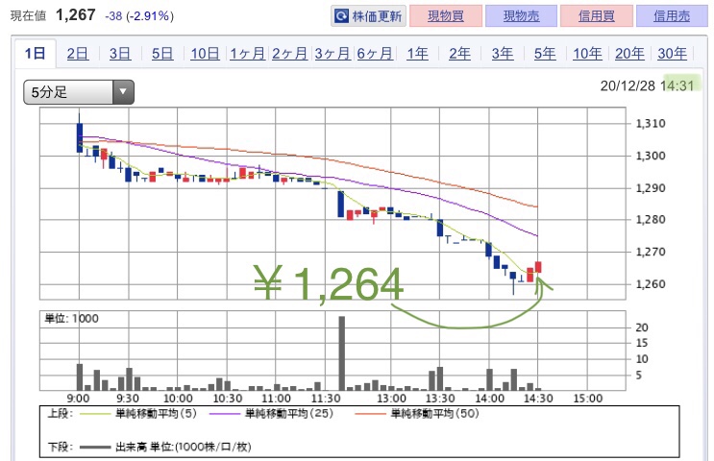This screenshot has height=461, width=714.
Task: Switch to the 10年 chart tab
Action: tap(587, 54)
